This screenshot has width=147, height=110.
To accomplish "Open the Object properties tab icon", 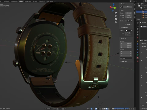I will click(138, 41).
